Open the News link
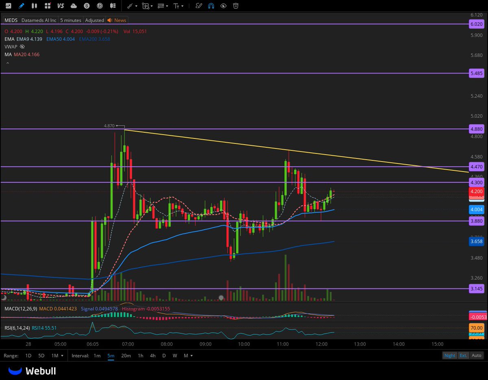 point(117,20)
